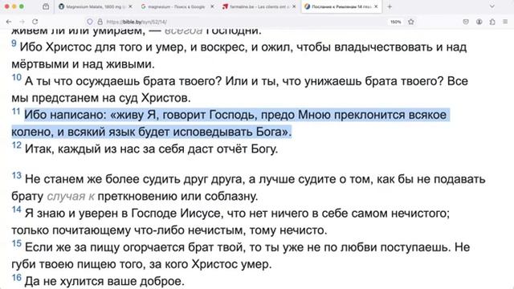This screenshot has width=514, height=289.
Task: Open a new tab with the plus button
Action: point(390,6)
